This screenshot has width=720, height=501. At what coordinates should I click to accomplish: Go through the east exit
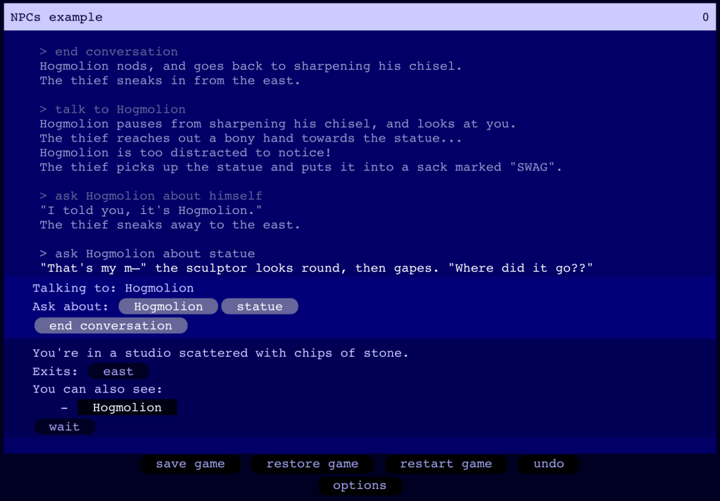[118, 371]
